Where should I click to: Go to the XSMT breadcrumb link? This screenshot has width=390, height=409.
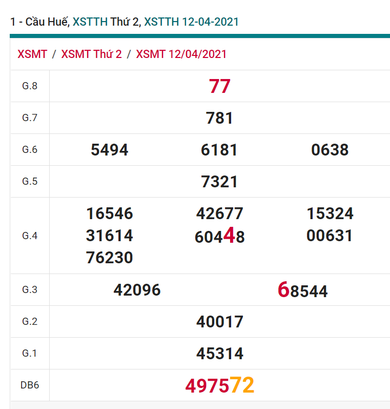[32, 54]
